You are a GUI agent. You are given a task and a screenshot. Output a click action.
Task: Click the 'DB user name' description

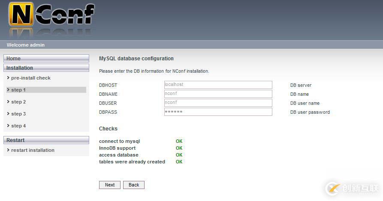(305, 103)
